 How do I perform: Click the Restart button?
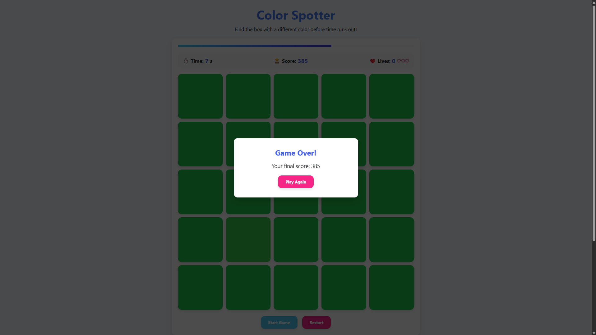(x=316, y=323)
